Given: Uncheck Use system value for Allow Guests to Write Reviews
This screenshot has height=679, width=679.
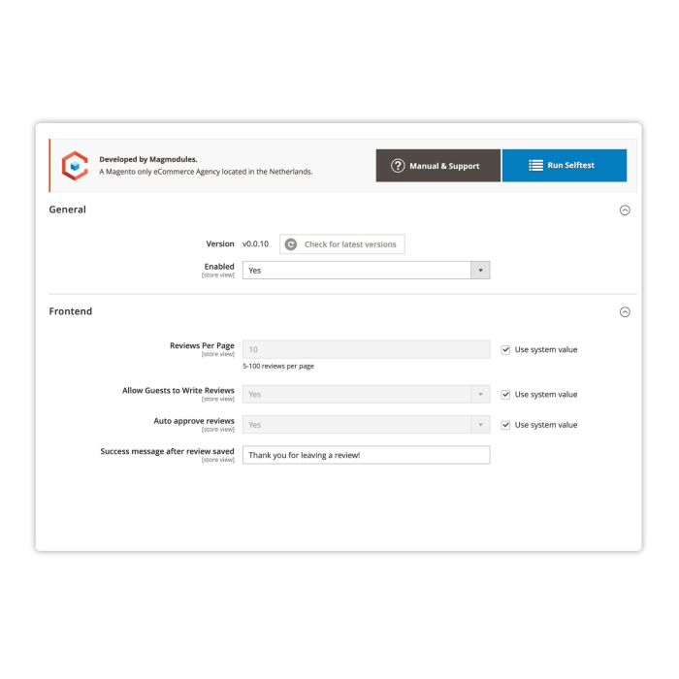Looking at the screenshot, I should pyautogui.click(x=505, y=395).
